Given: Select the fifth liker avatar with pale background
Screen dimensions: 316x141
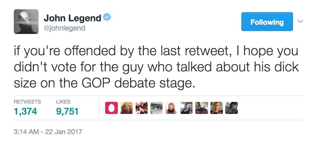Looking at the screenshot, I should click(172, 108).
